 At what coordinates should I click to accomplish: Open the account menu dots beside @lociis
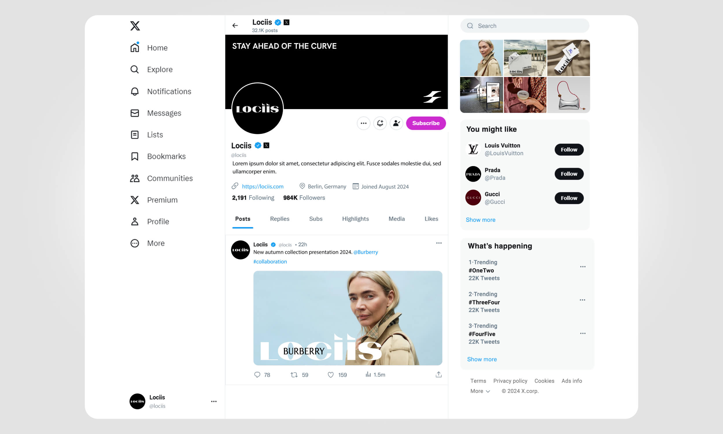coord(214,401)
